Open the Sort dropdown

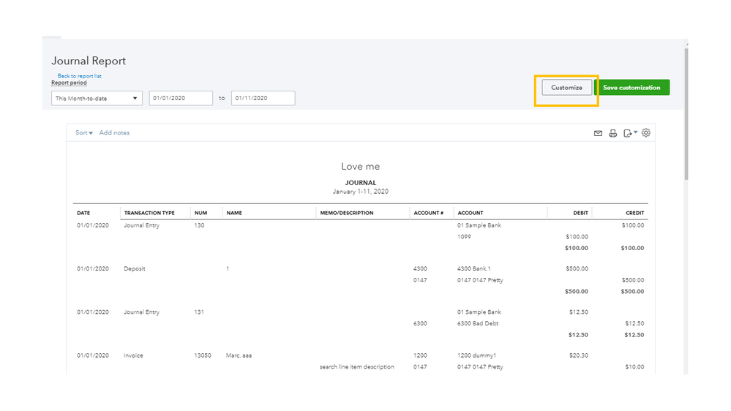pyautogui.click(x=84, y=133)
